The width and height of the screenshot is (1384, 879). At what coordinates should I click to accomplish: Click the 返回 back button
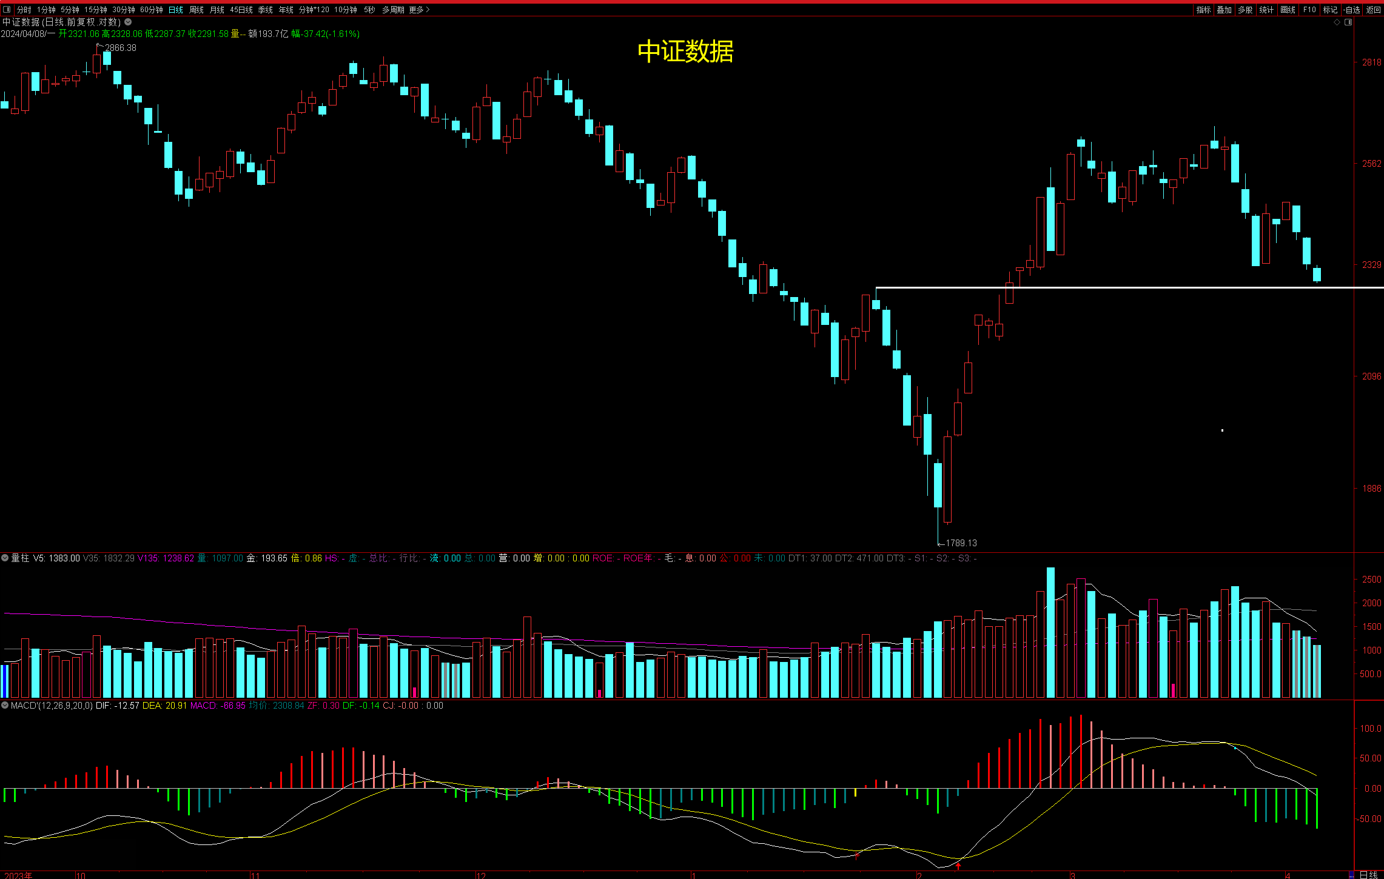pos(1373,10)
